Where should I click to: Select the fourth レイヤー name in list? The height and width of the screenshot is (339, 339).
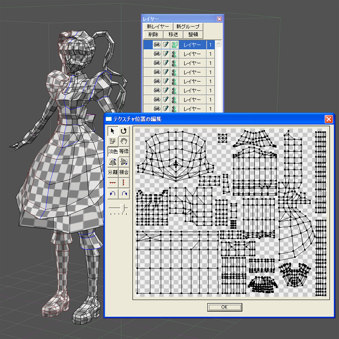[x=192, y=72]
